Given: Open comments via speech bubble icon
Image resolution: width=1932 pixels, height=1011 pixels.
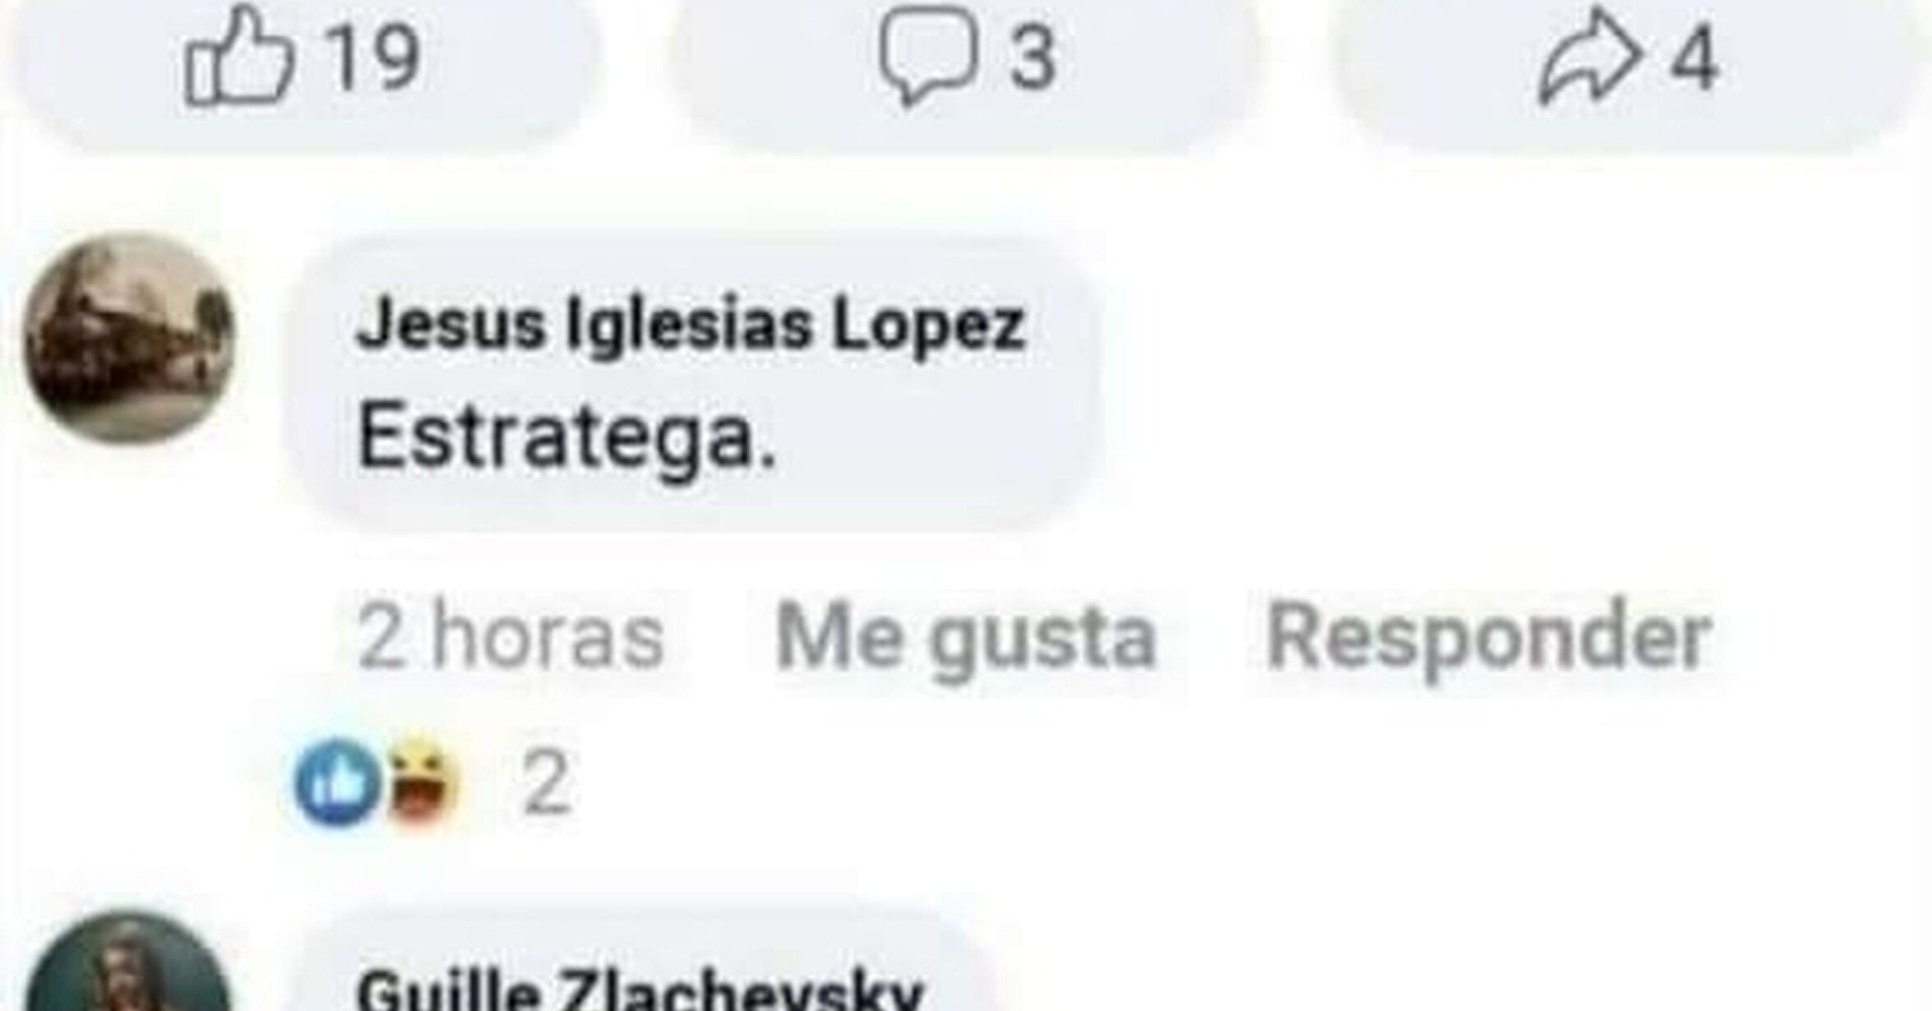Looking at the screenshot, I should click(x=929, y=55).
